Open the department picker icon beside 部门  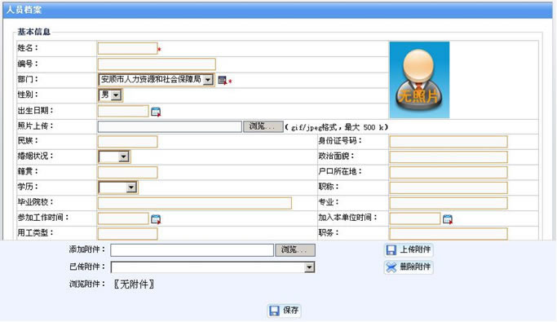[223, 81]
